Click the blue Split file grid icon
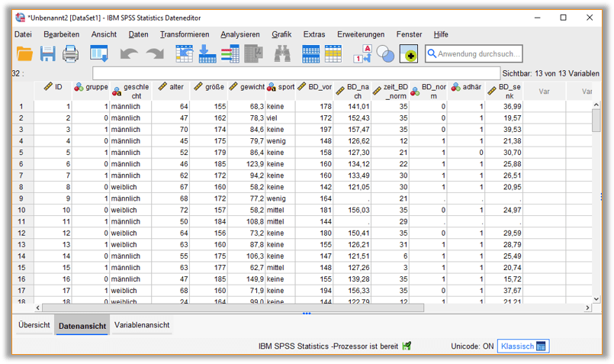 click(x=310, y=53)
